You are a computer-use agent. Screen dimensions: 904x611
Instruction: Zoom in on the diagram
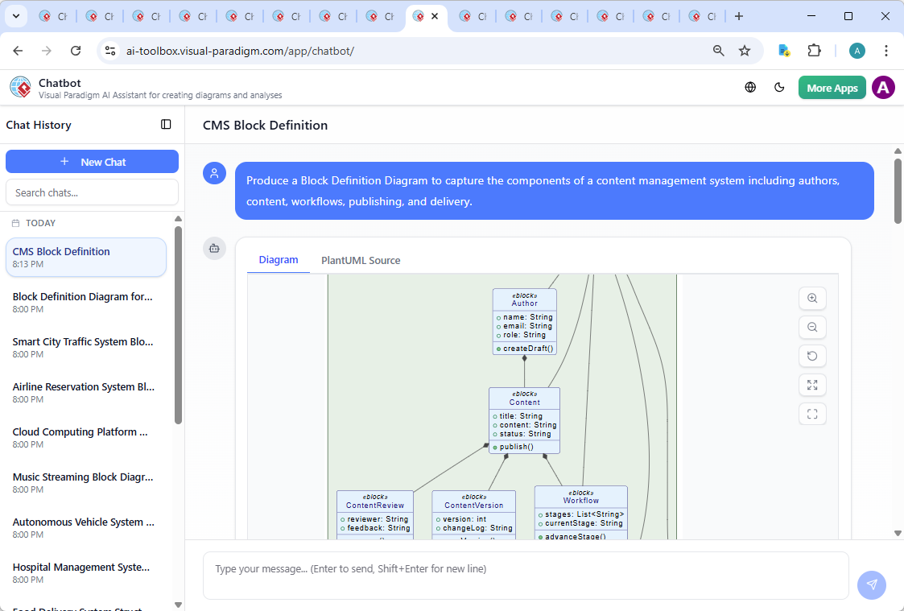(812, 299)
